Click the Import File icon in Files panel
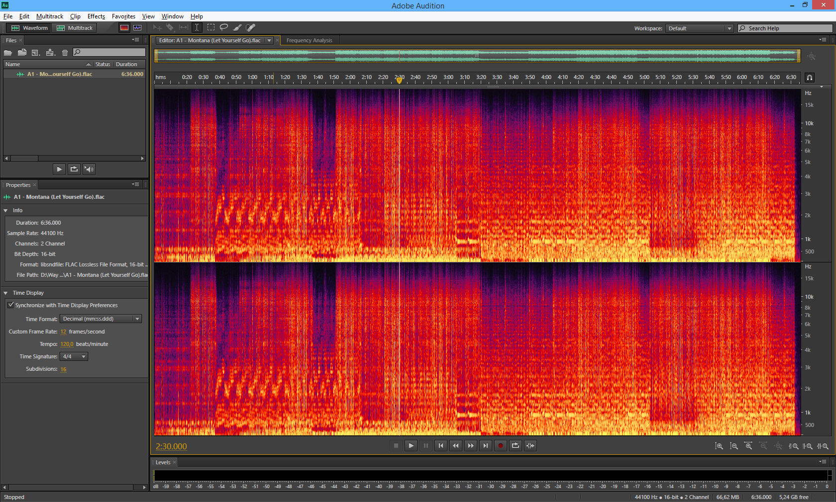The width and height of the screenshot is (836, 502). pos(22,52)
